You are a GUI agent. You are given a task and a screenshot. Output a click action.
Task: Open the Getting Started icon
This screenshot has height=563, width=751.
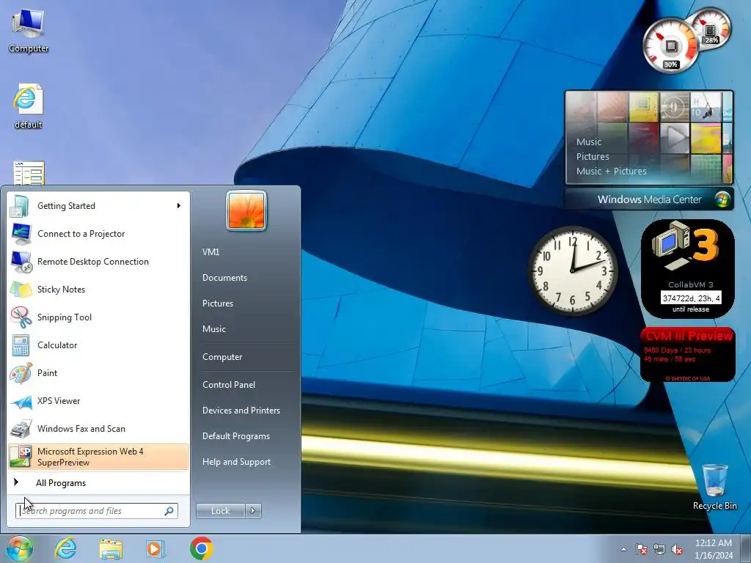coord(21,206)
